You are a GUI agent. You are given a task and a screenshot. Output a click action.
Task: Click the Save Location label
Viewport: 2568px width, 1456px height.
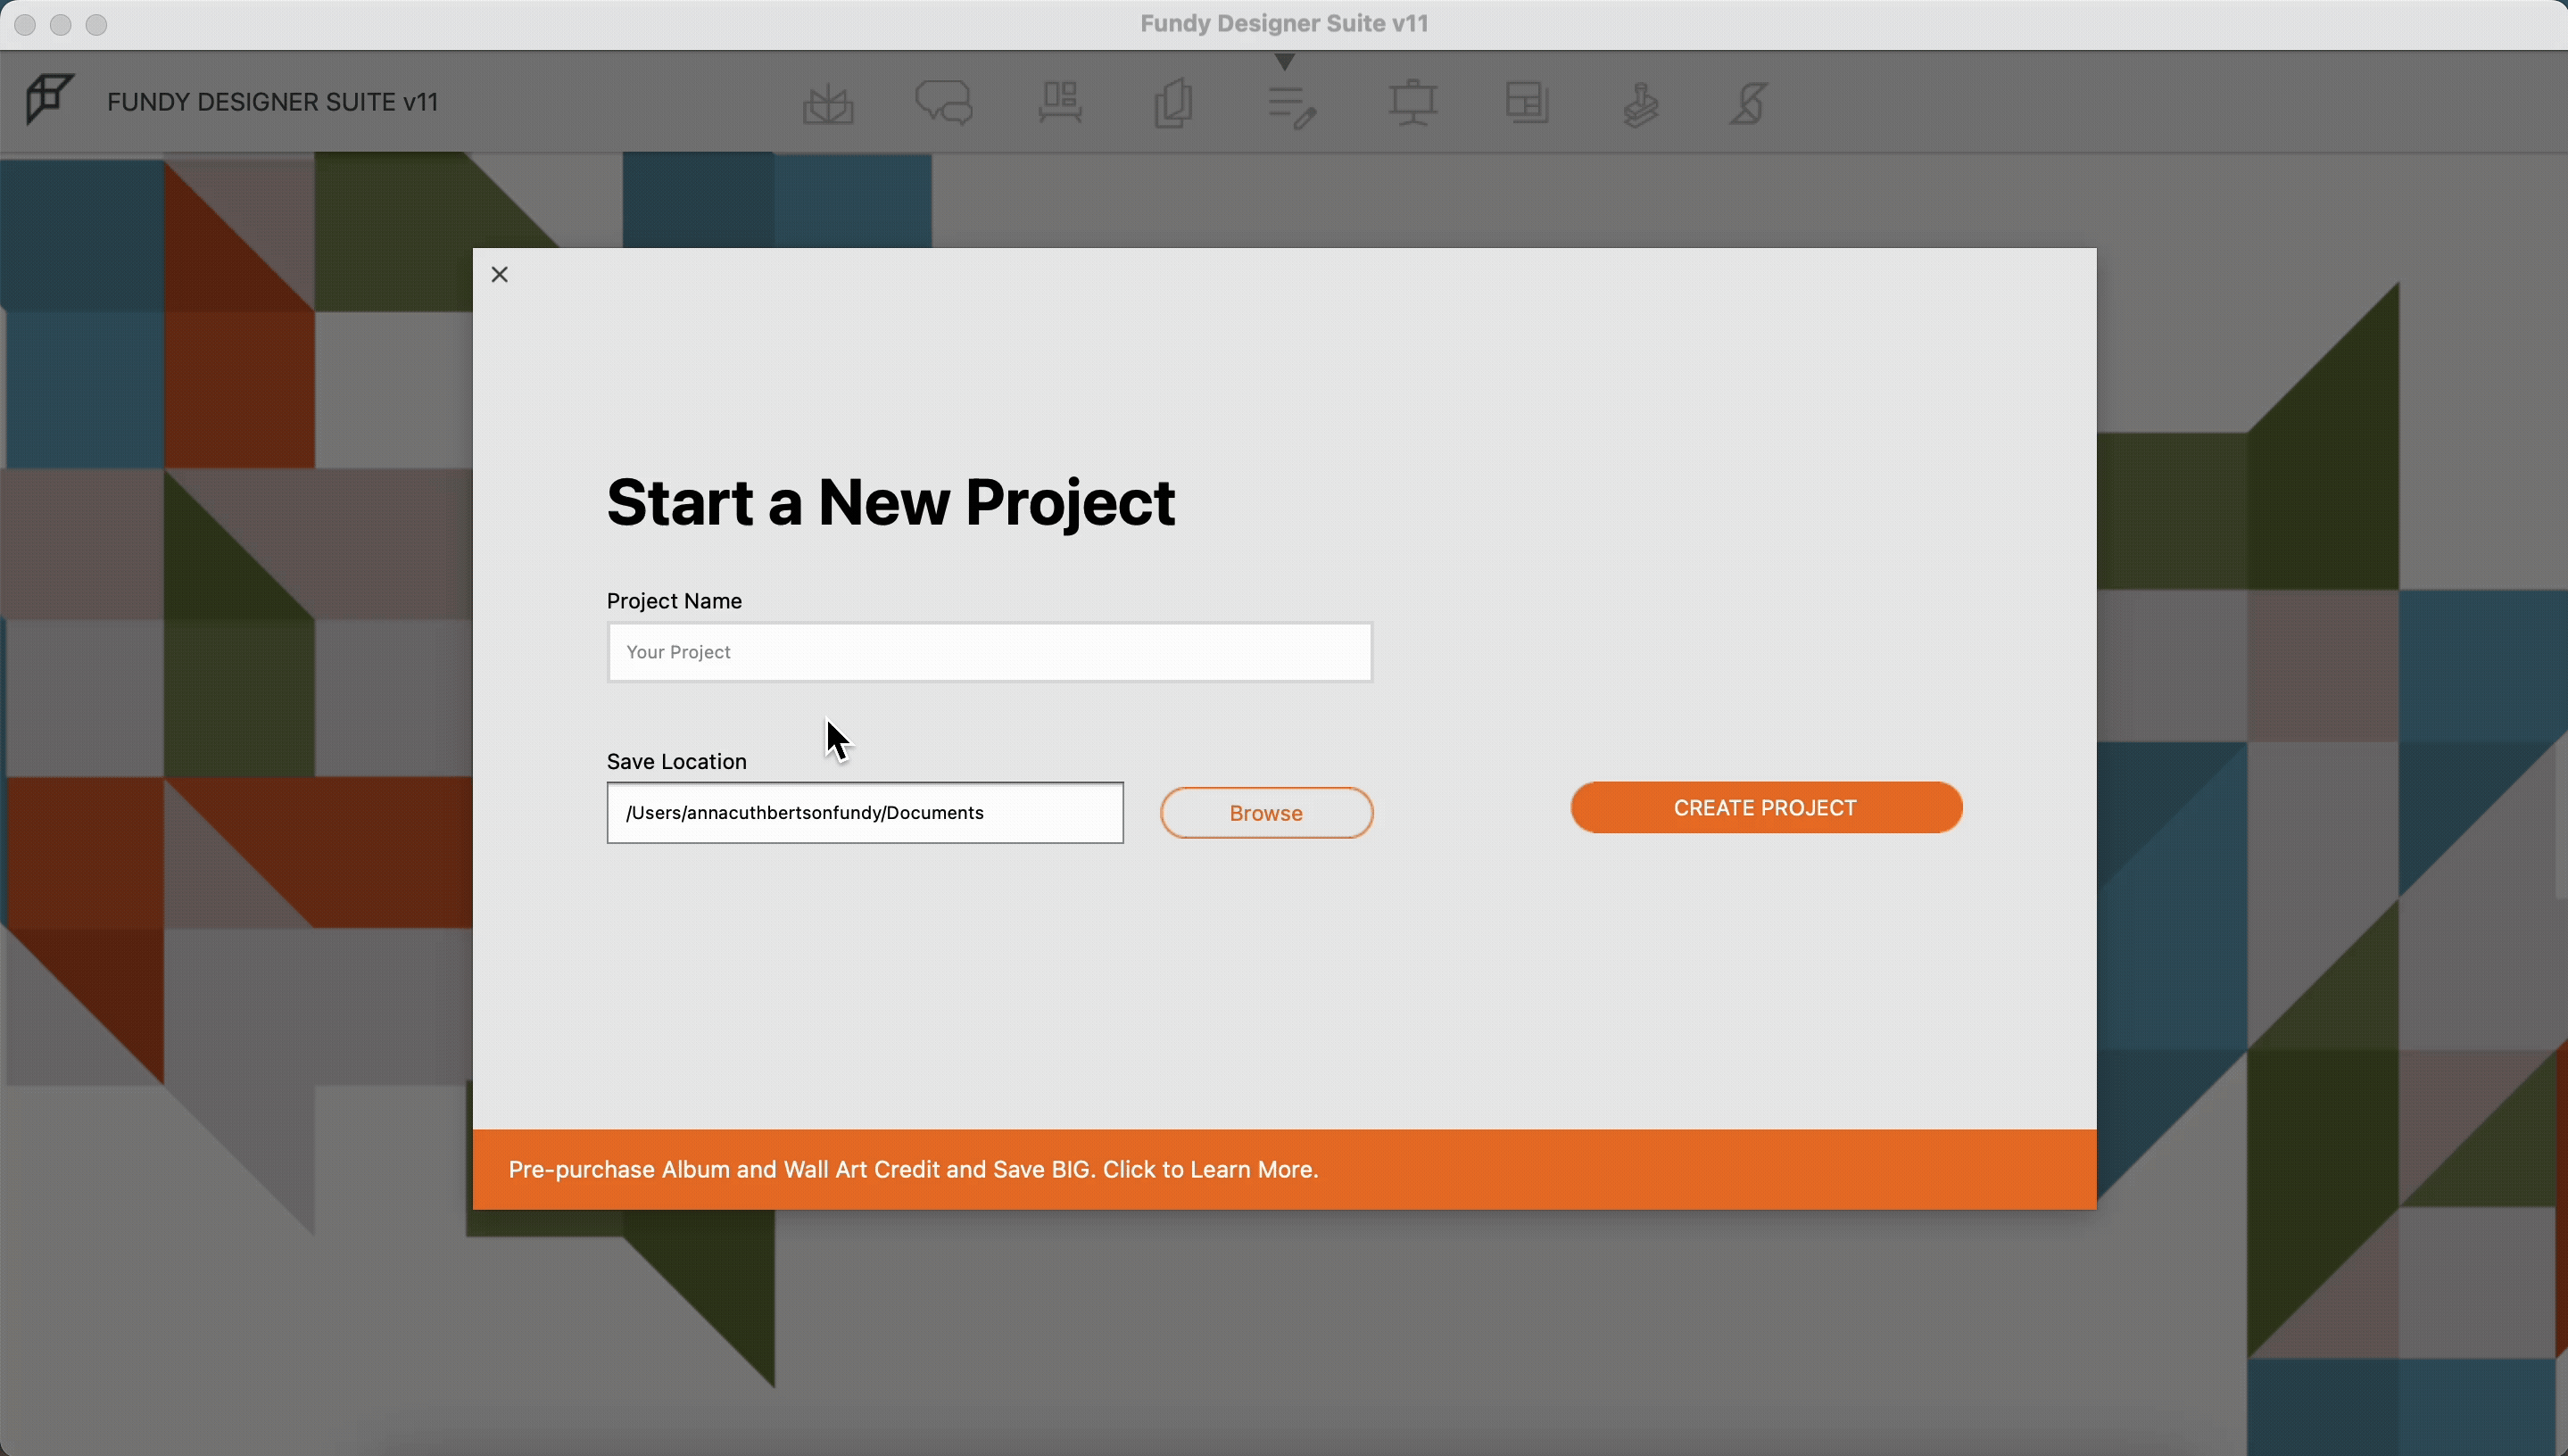click(x=677, y=761)
